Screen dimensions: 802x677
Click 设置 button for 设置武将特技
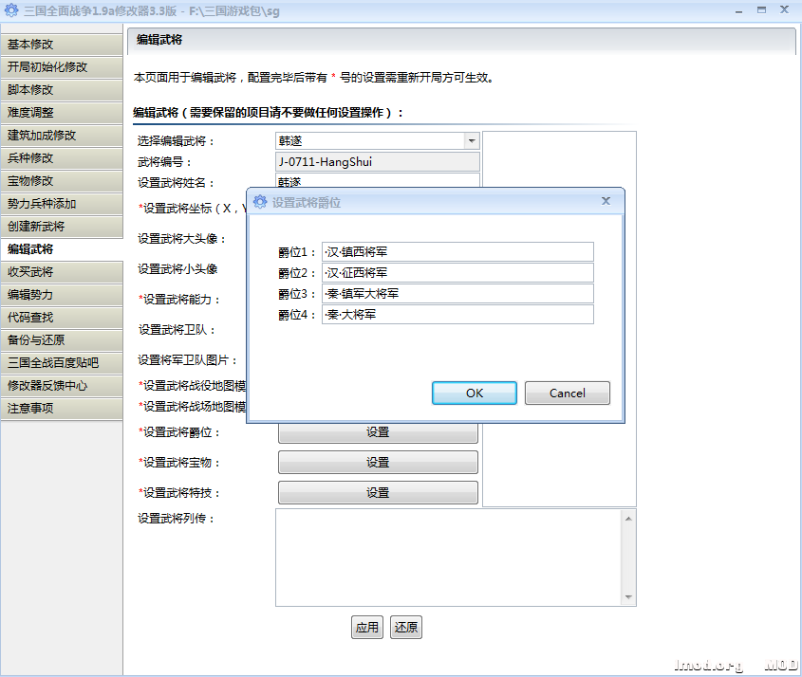click(x=378, y=492)
